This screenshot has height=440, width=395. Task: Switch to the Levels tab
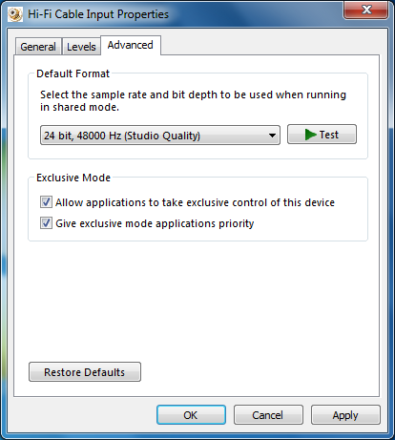tap(81, 47)
